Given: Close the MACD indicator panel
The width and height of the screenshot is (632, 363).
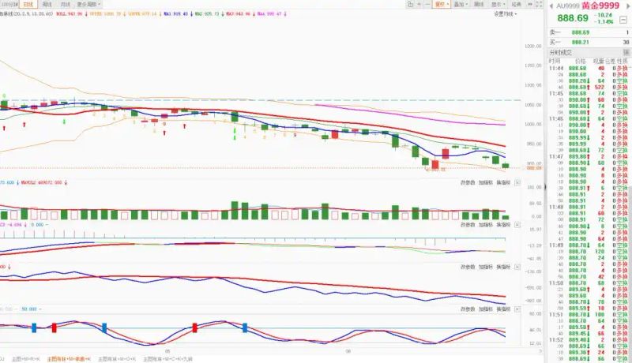Looking at the screenshot, I should [517, 225].
